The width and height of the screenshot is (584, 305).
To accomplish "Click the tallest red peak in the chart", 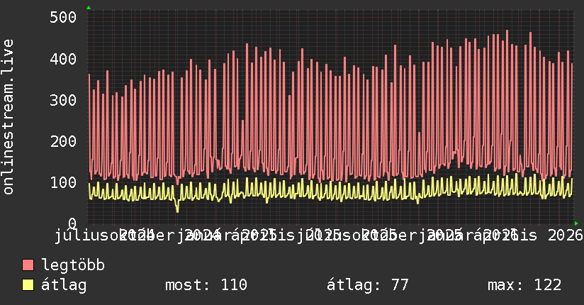I will click(507, 31).
